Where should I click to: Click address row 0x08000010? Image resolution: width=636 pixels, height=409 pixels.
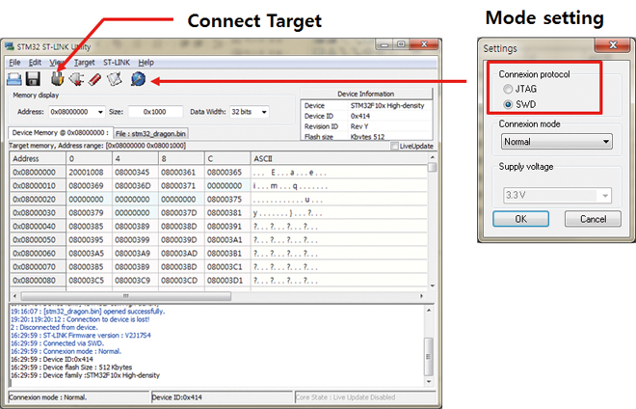pos(38,185)
